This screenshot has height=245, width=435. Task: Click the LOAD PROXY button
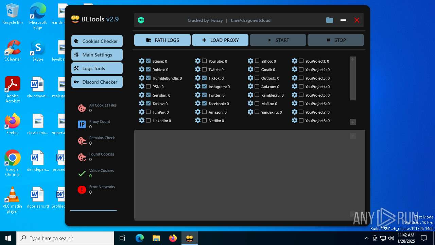tap(220, 40)
